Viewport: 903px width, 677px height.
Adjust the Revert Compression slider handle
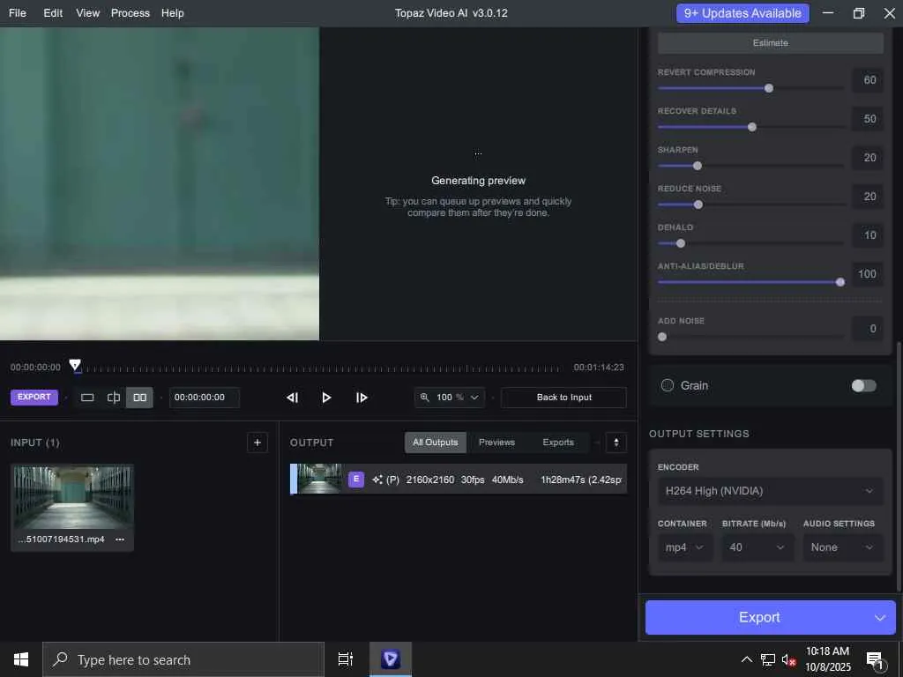click(x=769, y=88)
